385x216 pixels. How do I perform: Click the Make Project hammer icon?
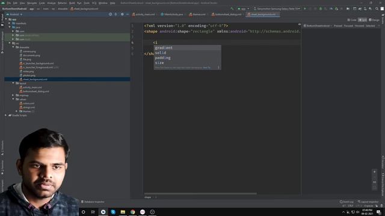232,8
